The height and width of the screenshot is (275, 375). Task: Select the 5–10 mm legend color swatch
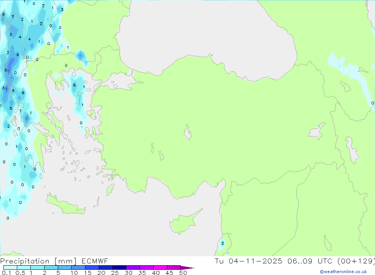point(65,267)
